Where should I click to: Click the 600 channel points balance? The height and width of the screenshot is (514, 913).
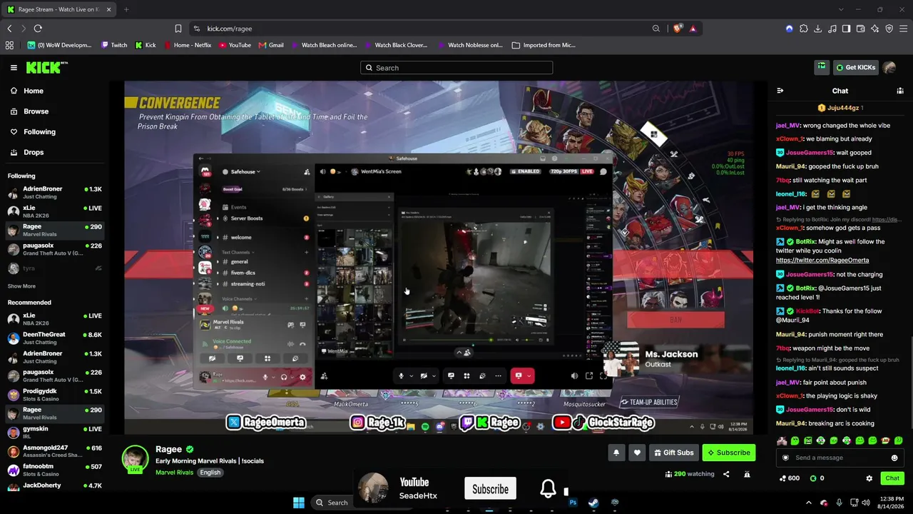click(x=790, y=478)
